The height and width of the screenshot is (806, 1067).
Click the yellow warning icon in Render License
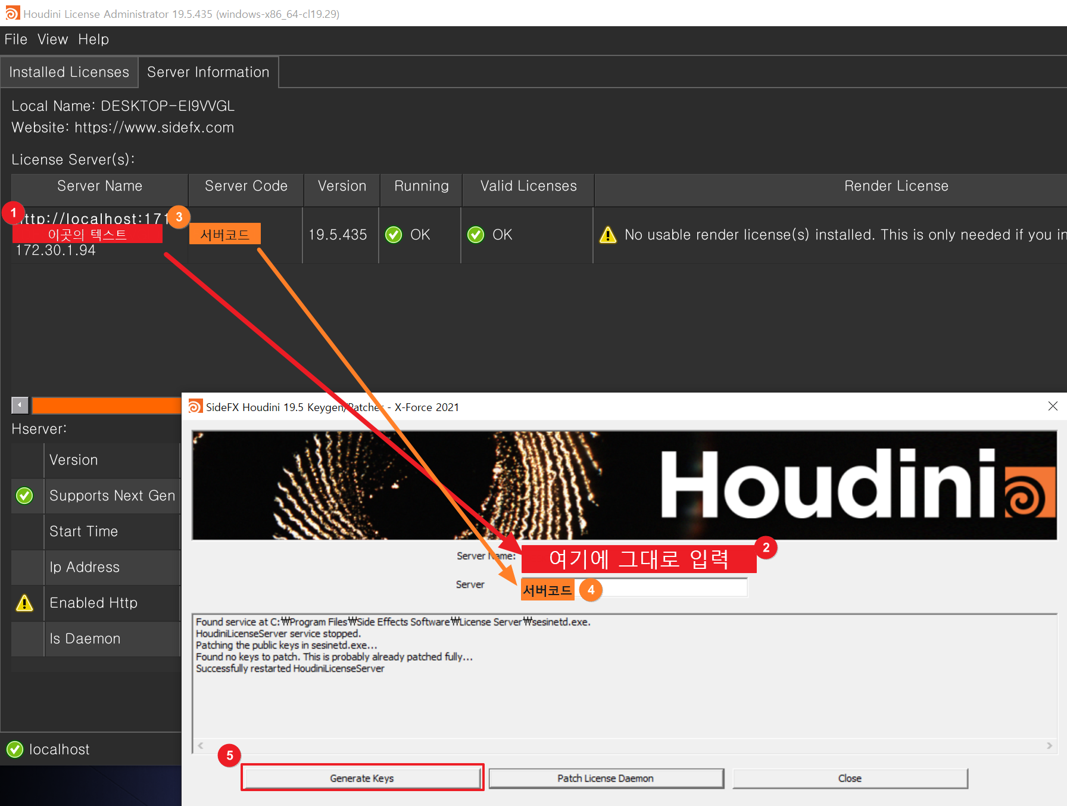click(608, 235)
